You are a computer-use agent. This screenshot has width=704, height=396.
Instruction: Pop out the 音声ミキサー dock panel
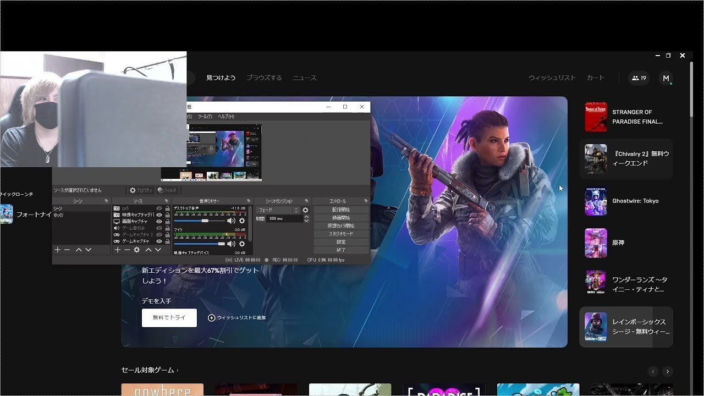(249, 201)
